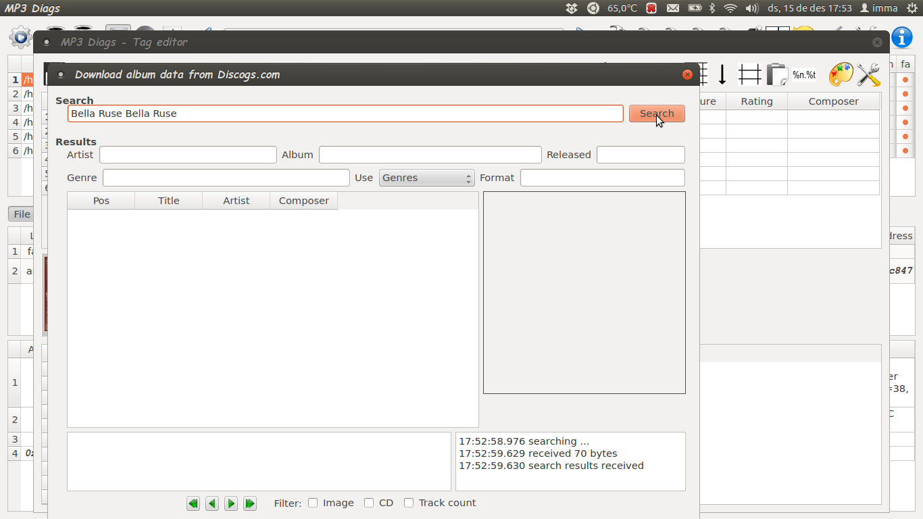Select row 1 in main window file list
This screenshot has height=519, width=923.
pyautogui.click(x=15, y=80)
